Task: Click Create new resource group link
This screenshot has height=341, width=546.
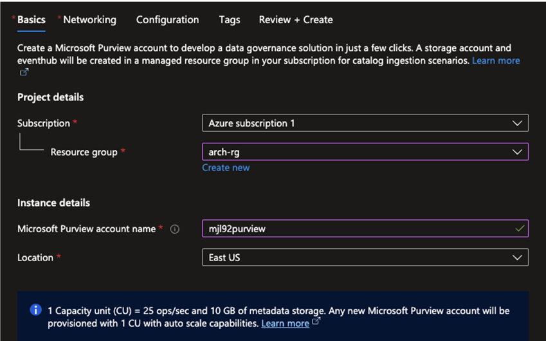Action: [x=226, y=167]
